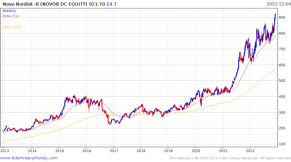Click the 'EMA 1000' legend label
Image resolution: width=291 pixels, height=162 pixels.
(x=12, y=27)
